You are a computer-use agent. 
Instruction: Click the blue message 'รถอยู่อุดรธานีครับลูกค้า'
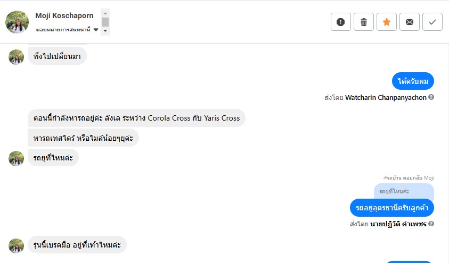(392, 207)
